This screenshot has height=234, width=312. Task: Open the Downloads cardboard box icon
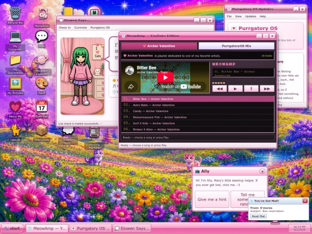click(42, 132)
